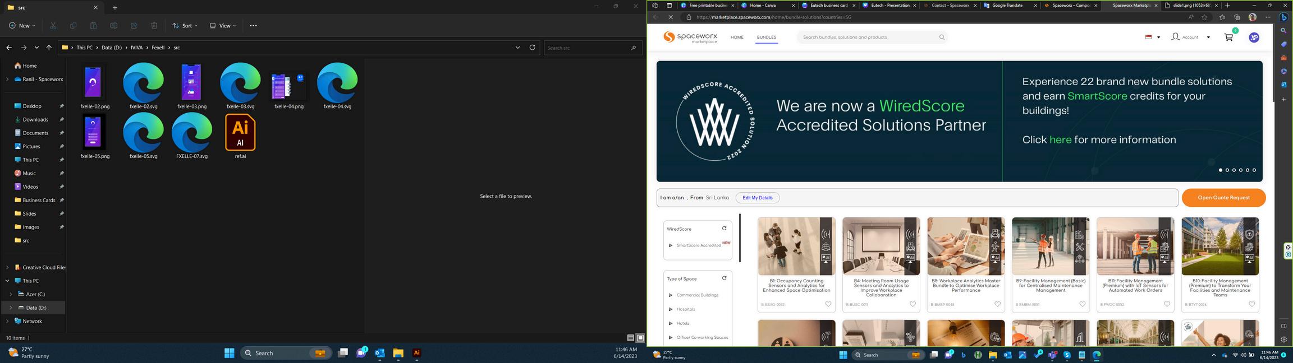
Task: Click the Cut icon in File Explorer toolbar
Action: click(53, 26)
